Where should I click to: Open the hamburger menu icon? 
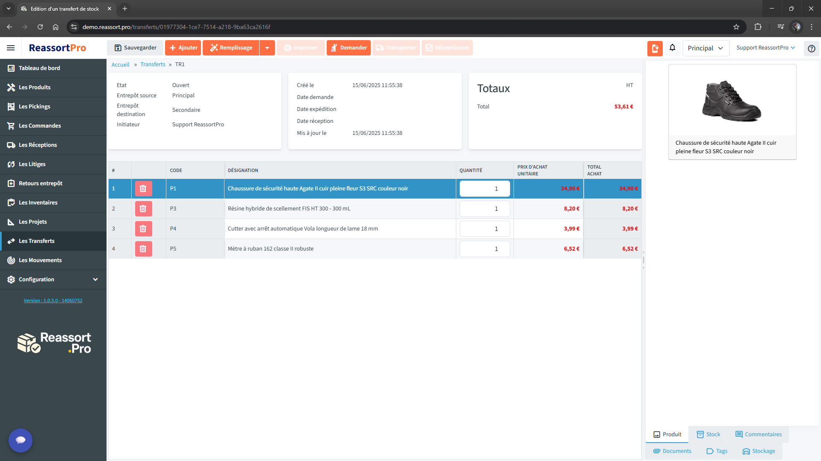coord(11,48)
